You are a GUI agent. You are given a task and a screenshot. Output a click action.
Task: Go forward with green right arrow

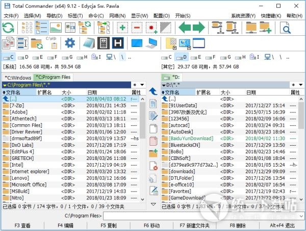click(199, 28)
